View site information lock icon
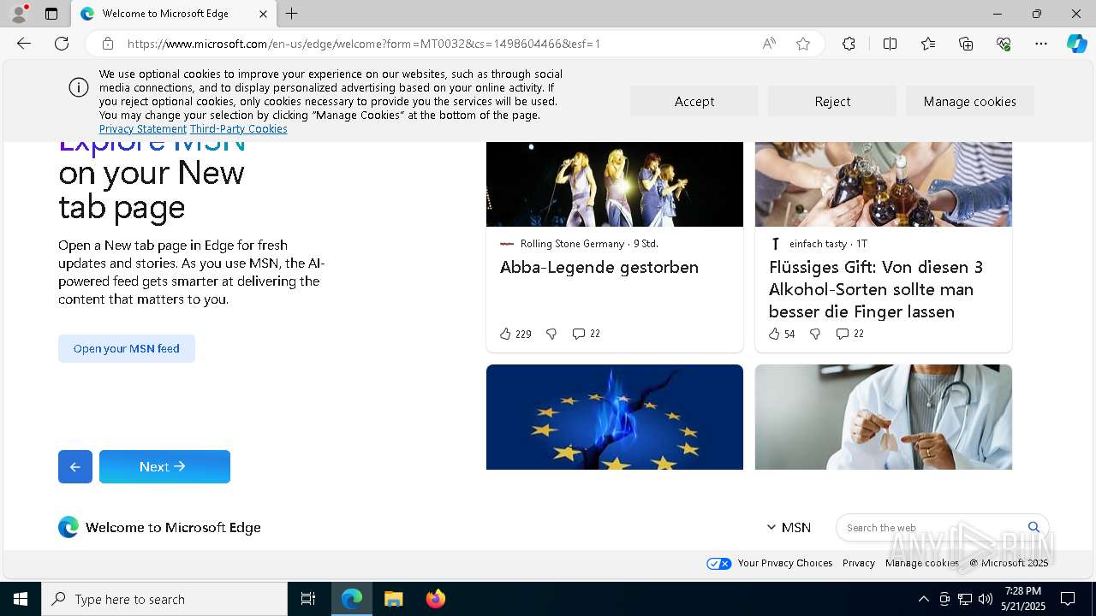Image resolution: width=1096 pixels, height=616 pixels. 107,44
